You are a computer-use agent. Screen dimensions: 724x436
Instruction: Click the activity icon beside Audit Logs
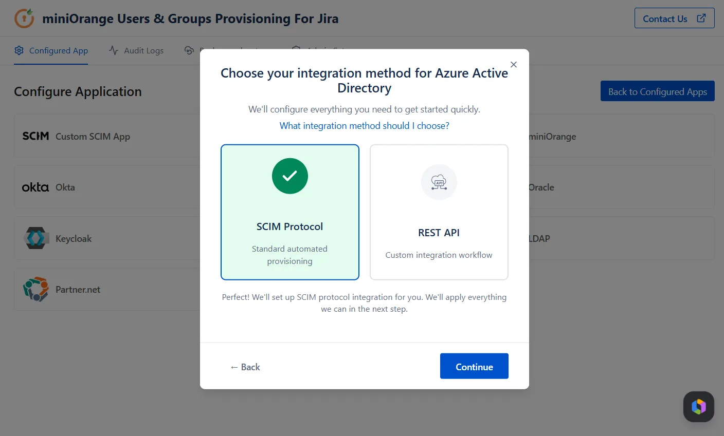point(114,50)
